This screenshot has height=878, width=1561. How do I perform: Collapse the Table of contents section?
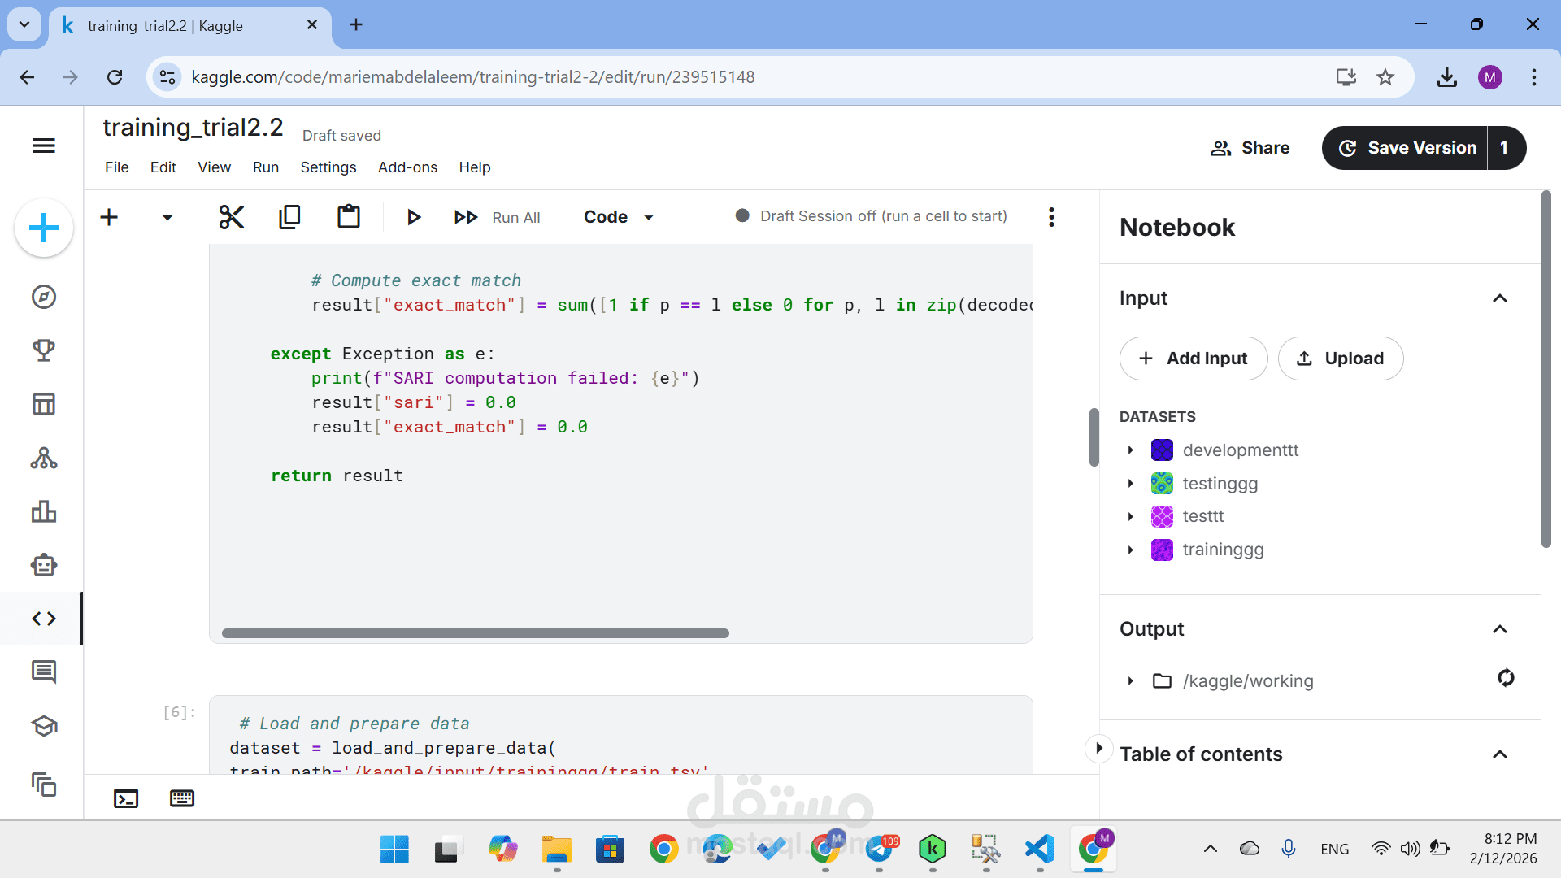1500,754
